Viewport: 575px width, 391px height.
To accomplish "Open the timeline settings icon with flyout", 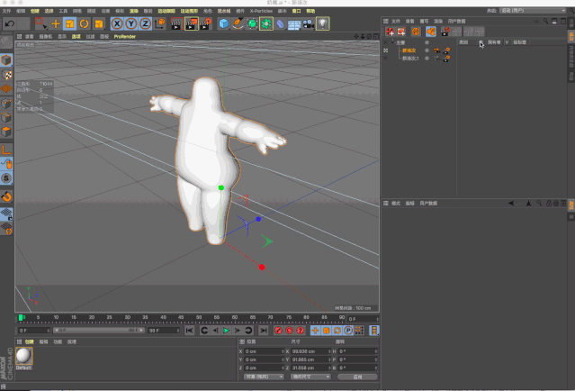I will pos(373,331).
